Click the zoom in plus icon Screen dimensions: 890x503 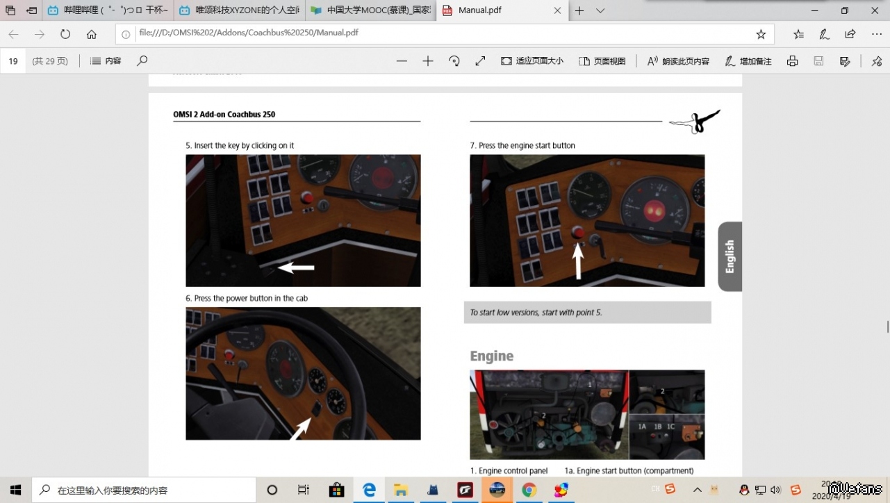[x=428, y=61]
